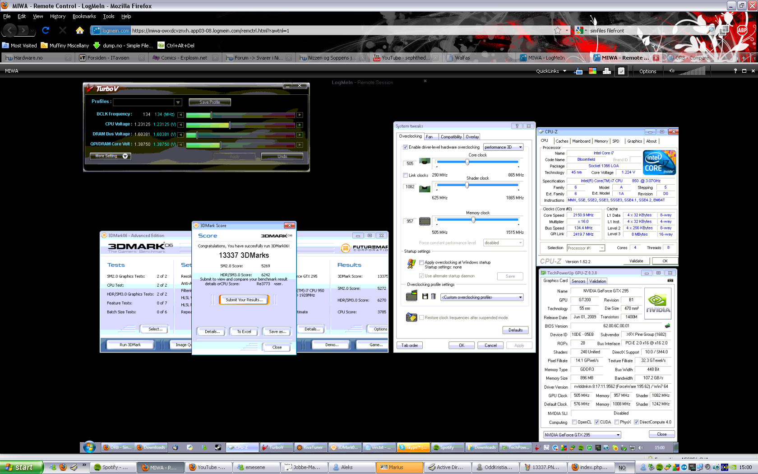758x474 pixels.
Task: Mute remote sound speaker icon in LogMeIn
Action: [672, 71]
